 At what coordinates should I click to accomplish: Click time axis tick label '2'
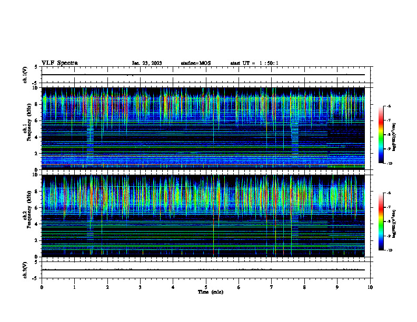[107, 287]
